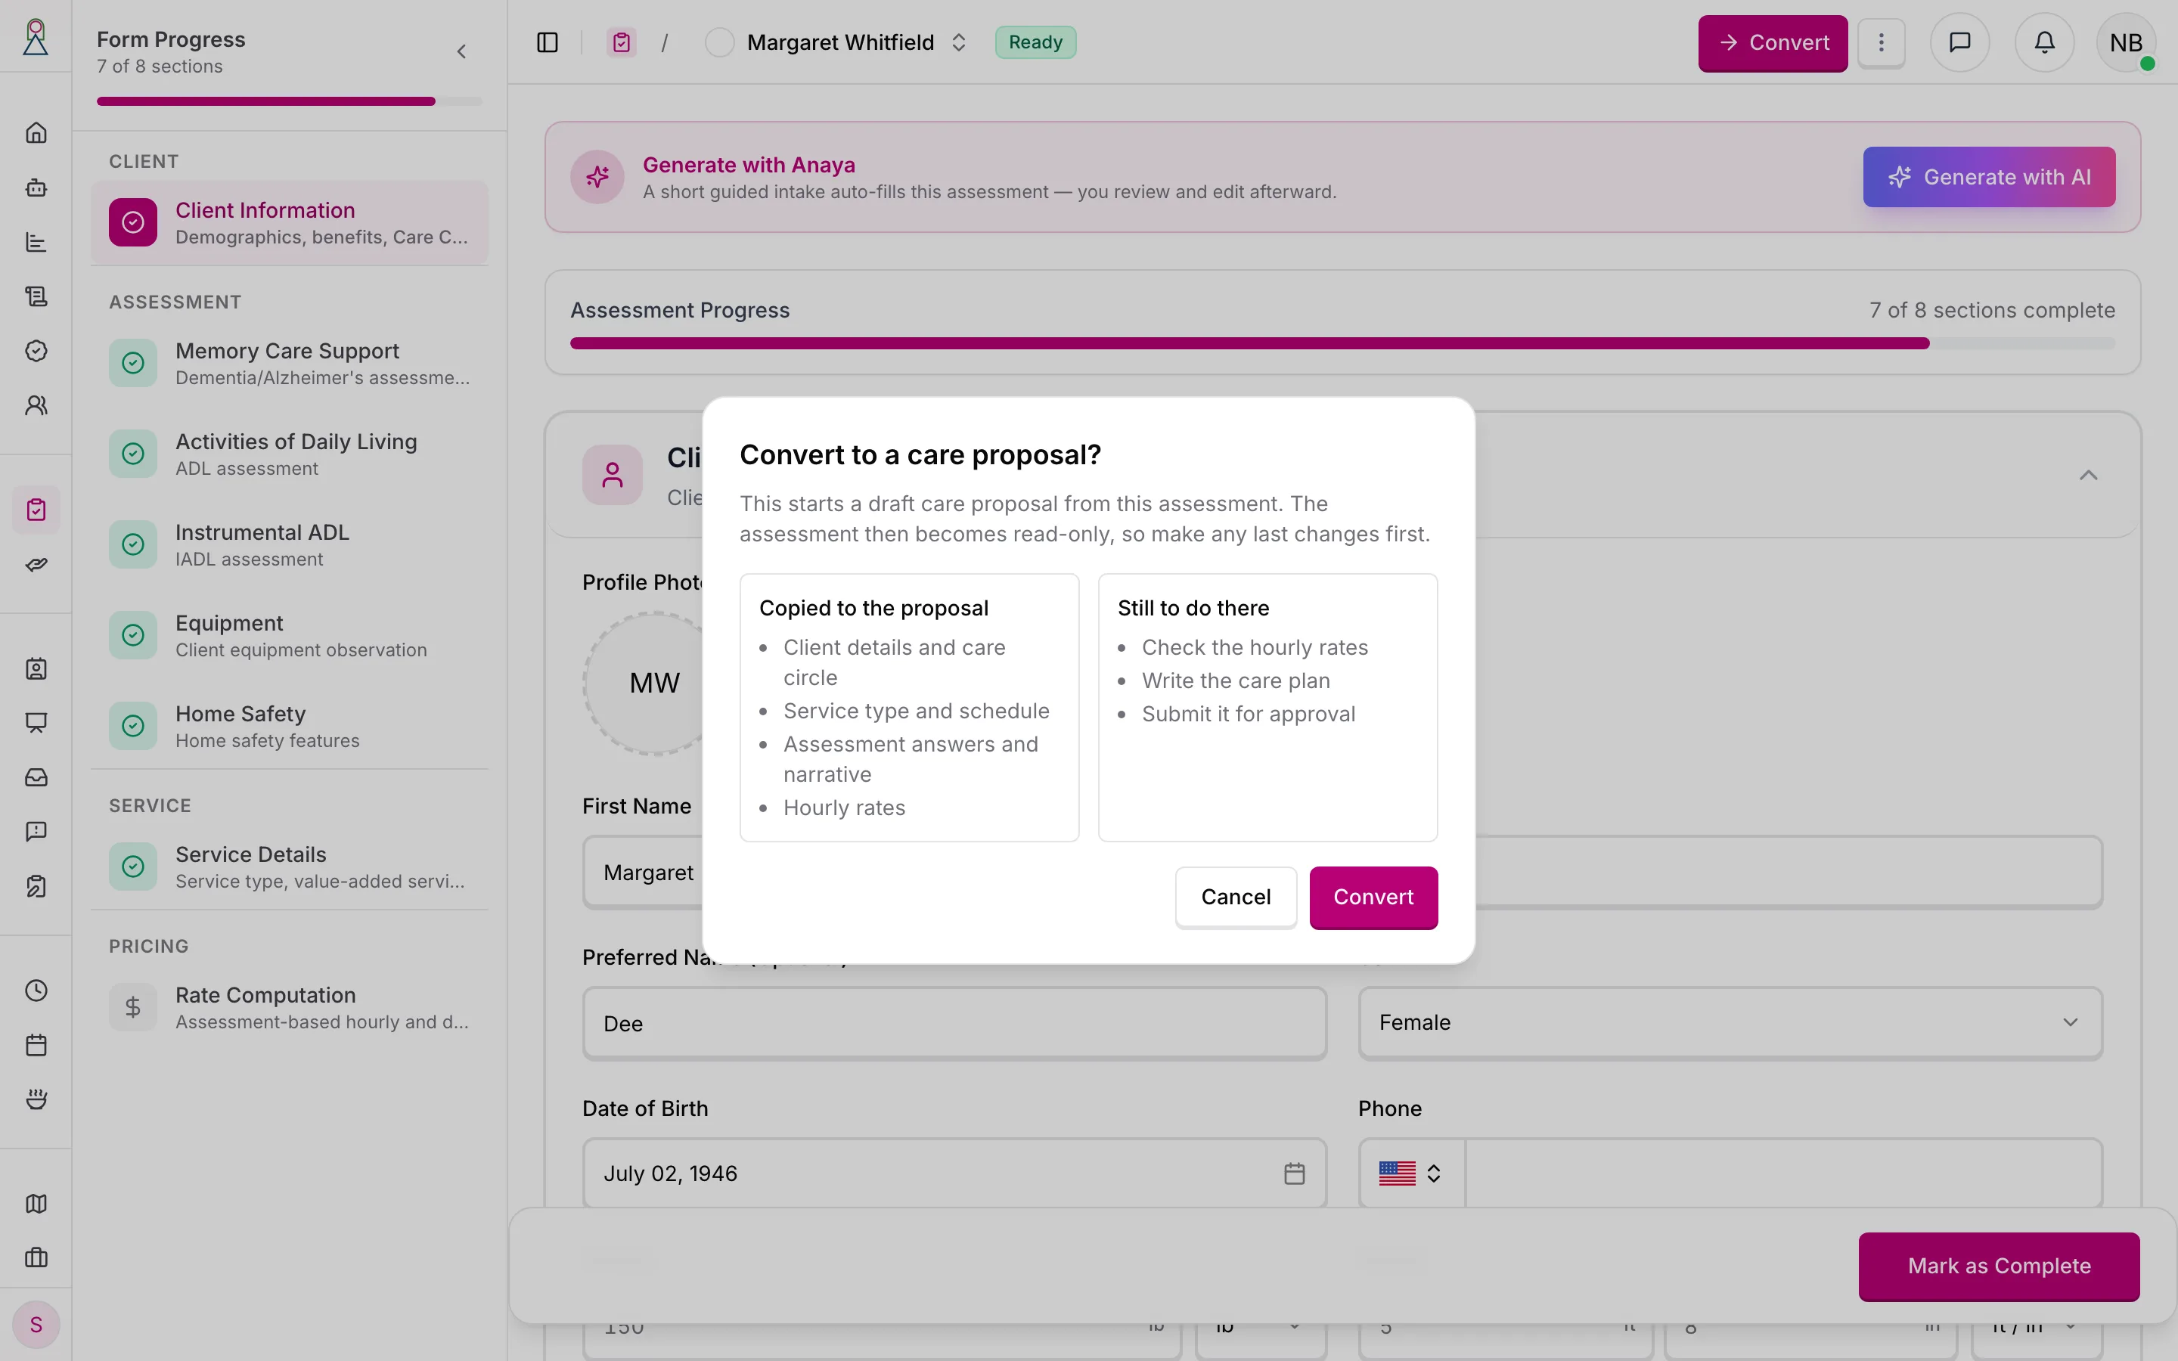This screenshot has height=1361, width=2178.
Task: Click the home icon in left sidebar
Action: coord(36,133)
